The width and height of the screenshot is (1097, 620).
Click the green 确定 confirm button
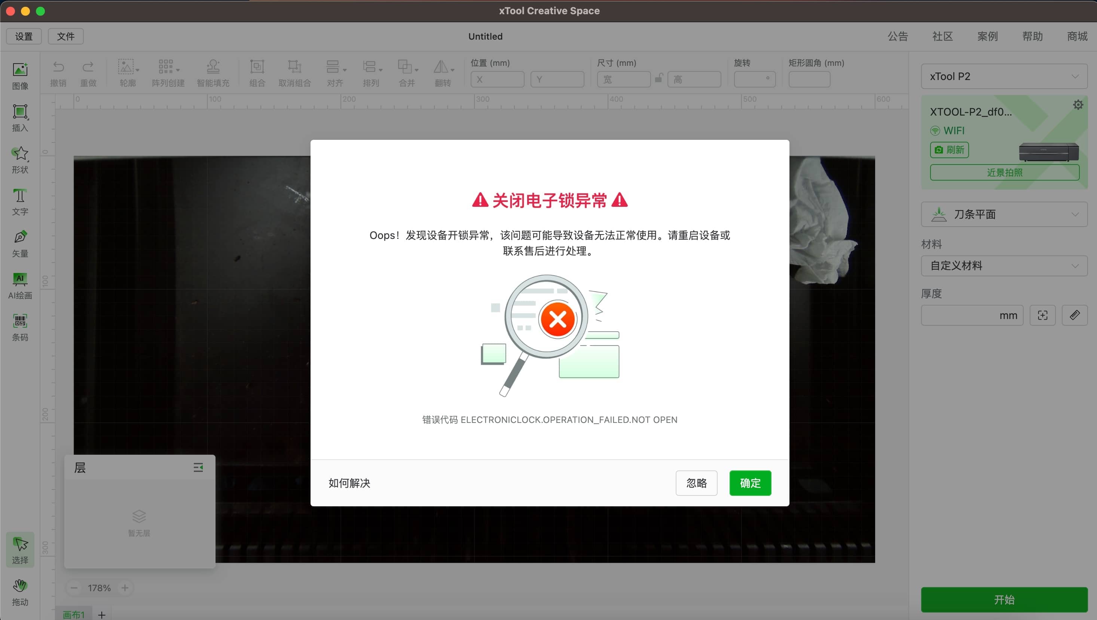(750, 483)
